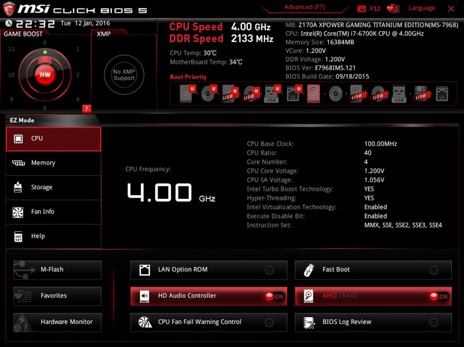Switch to the Memory tab
464x347 pixels.
53,163
